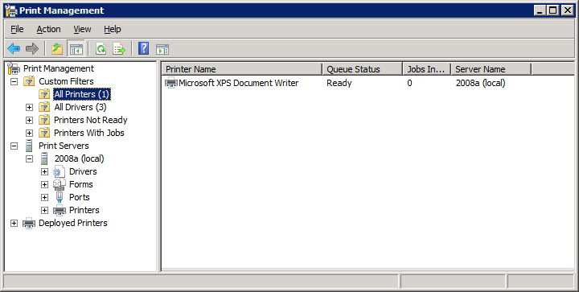
Task: Select Deployed Printers label
Action: click(x=72, y=223)
